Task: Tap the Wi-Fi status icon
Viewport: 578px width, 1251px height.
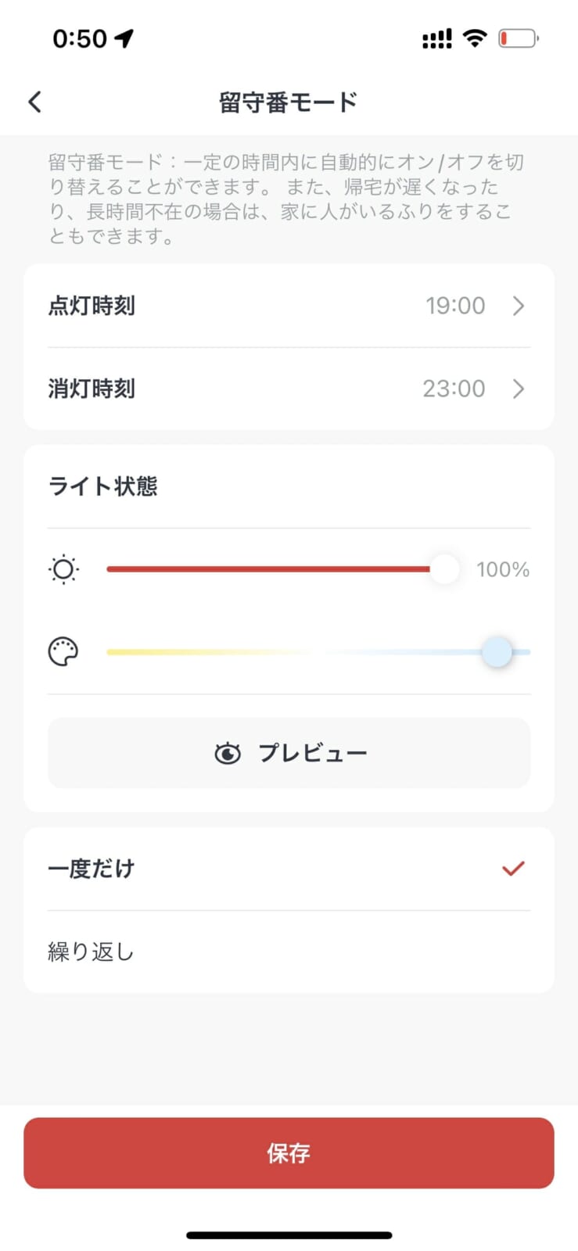Action: tap(475, 38)
